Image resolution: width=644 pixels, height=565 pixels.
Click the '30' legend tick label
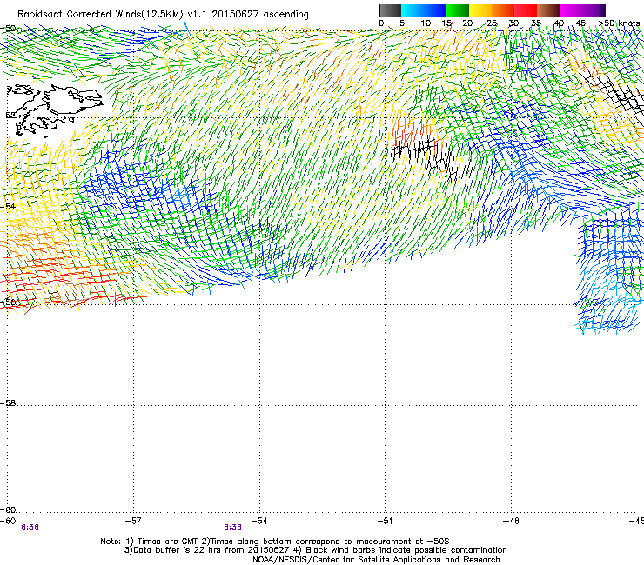(x=513, y=23)
